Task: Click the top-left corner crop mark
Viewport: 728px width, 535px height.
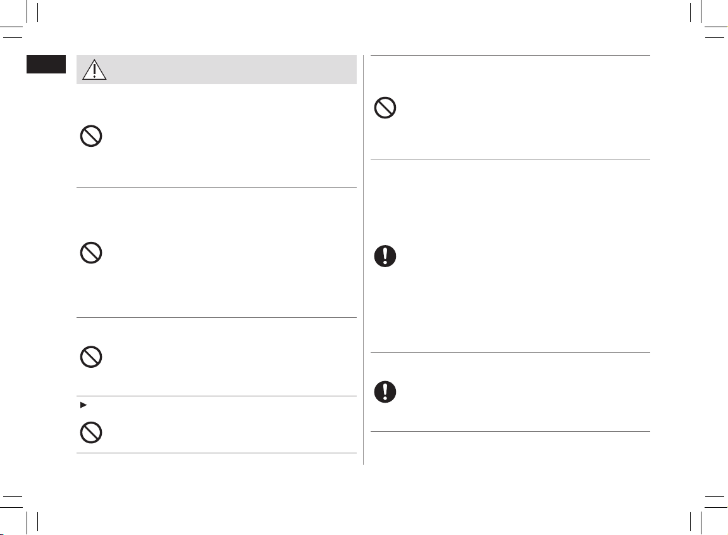Action: pyautogui.click(x=18, y=18)
